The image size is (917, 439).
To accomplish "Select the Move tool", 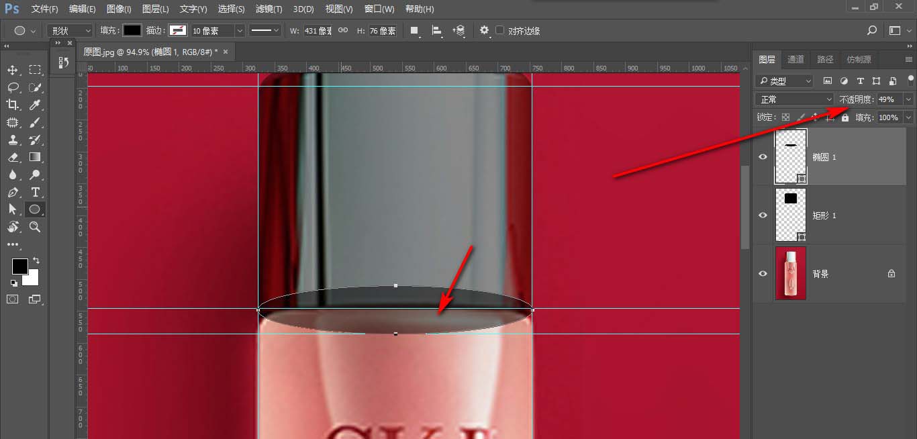I will 13,70.
